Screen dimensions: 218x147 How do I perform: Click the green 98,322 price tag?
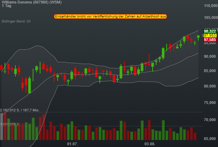210,31
